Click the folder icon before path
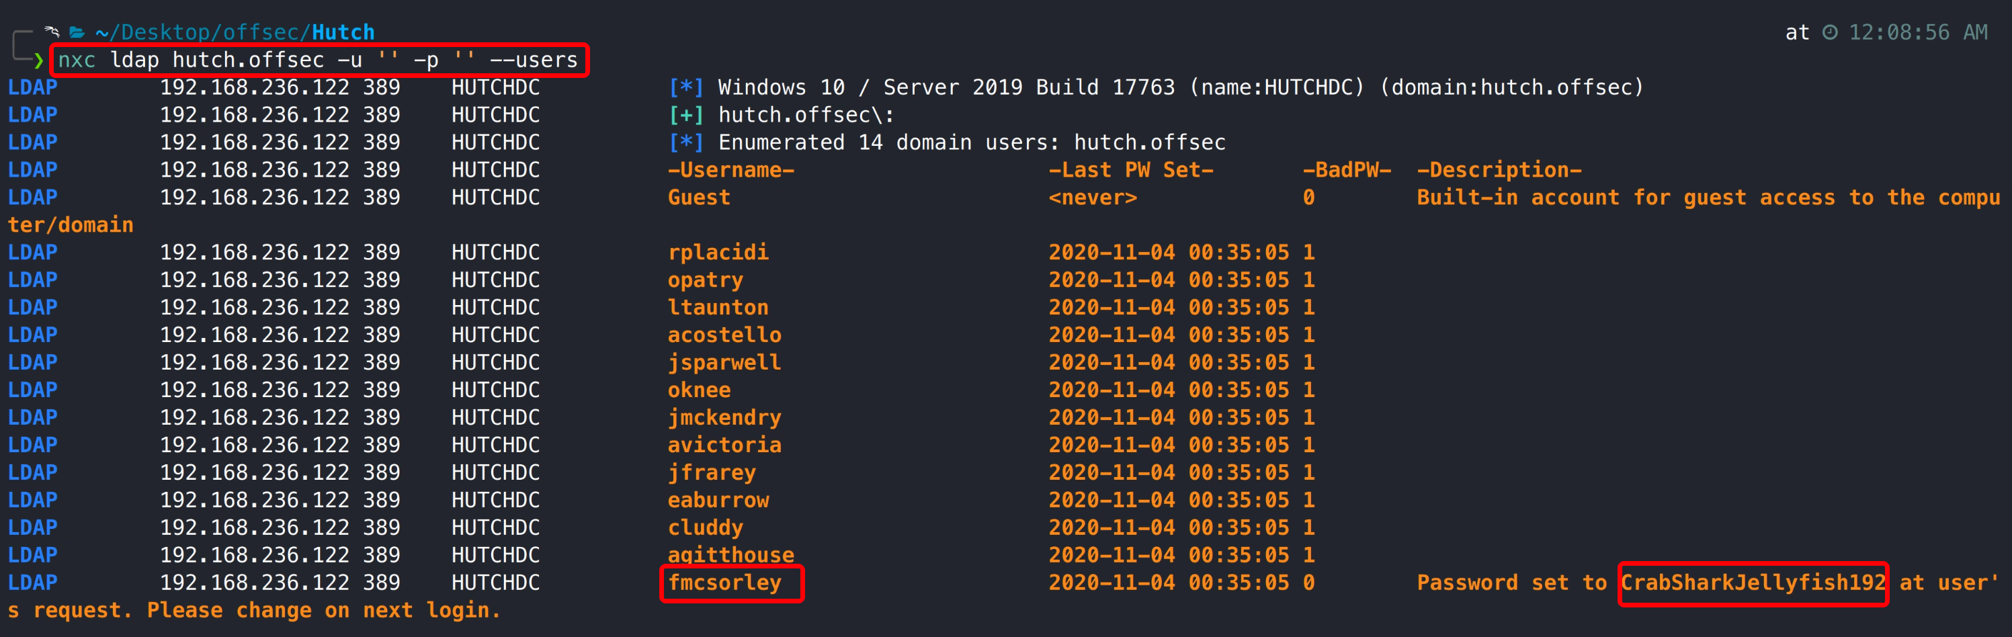Viewport: 2012px width, 637px height. (77, 32)
